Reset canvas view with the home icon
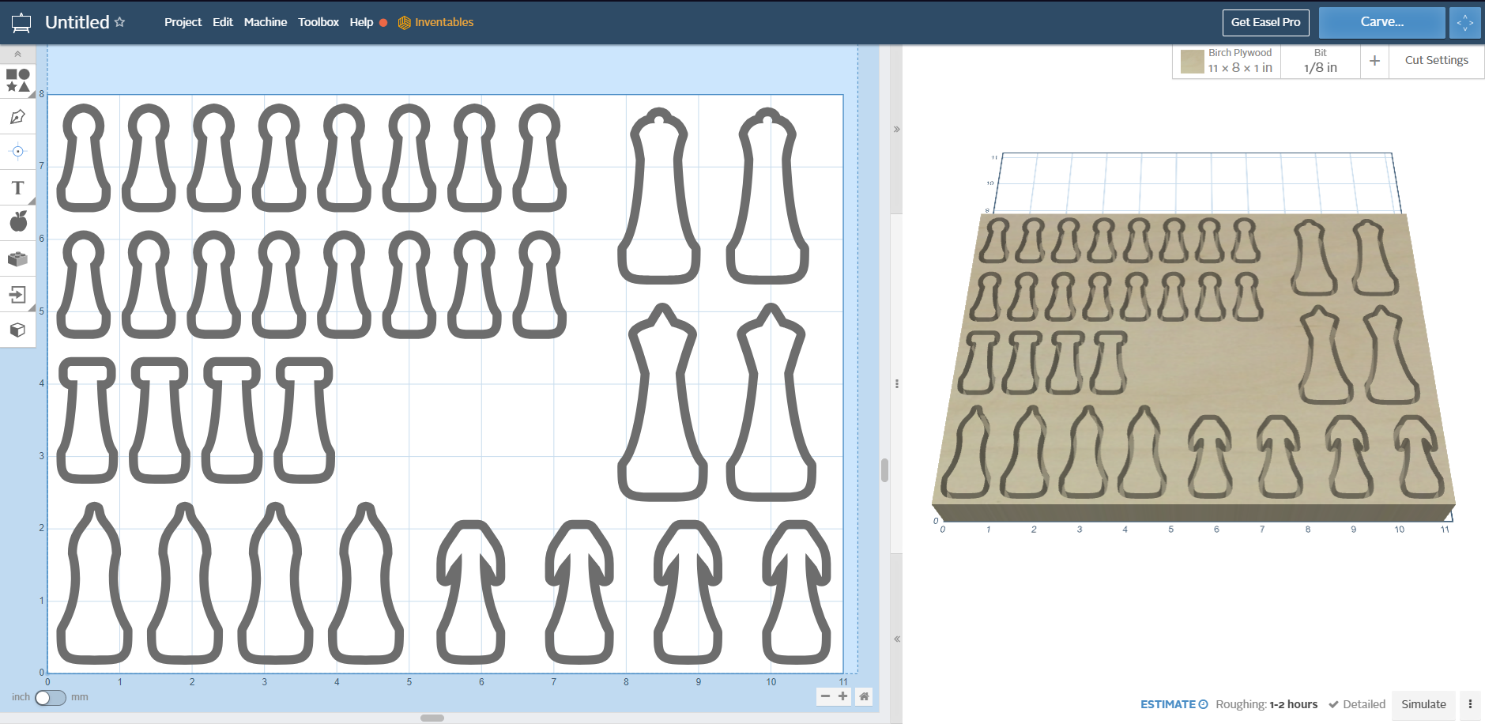The width and height of the screenshot is (1485, 724). (x=864, y=696)
